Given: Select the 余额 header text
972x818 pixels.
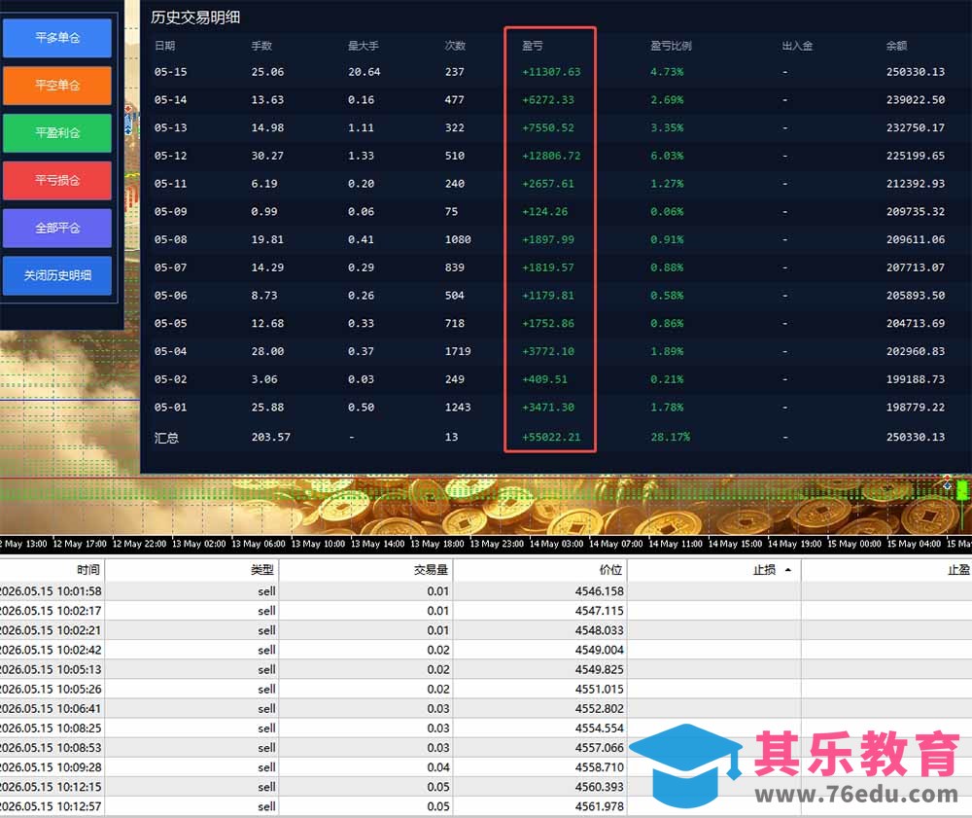Looking at the screenshot, I should 896,46.
